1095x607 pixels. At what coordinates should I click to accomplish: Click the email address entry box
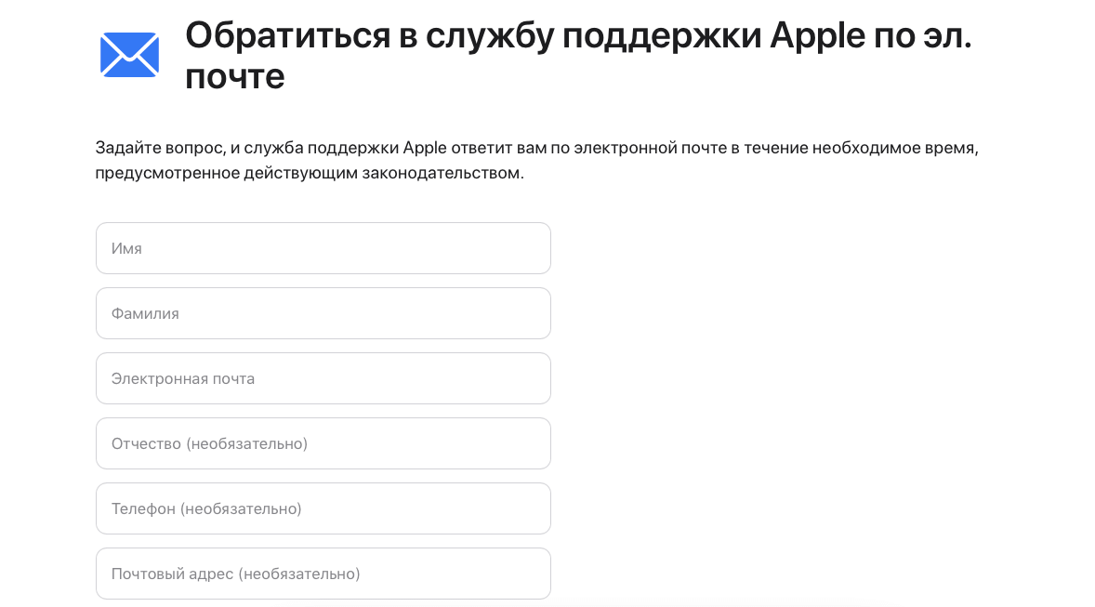click(x=323, y=378)
